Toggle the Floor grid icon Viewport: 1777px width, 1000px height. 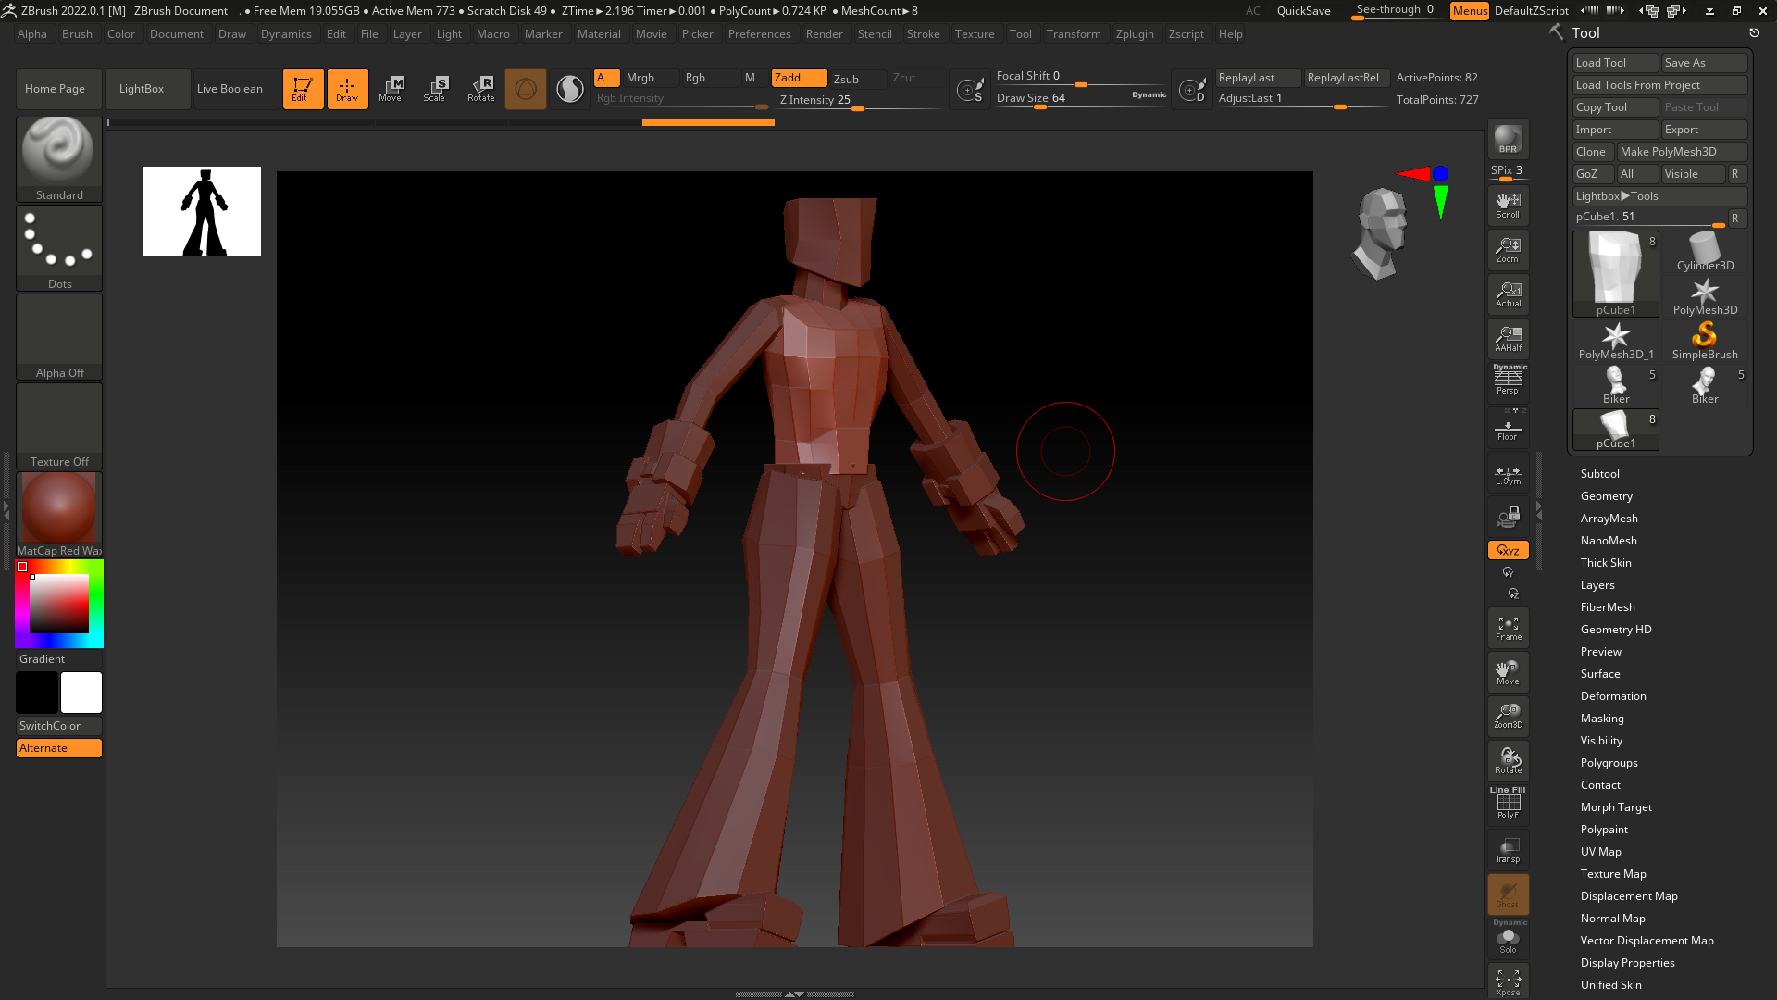coord(1508,430)
